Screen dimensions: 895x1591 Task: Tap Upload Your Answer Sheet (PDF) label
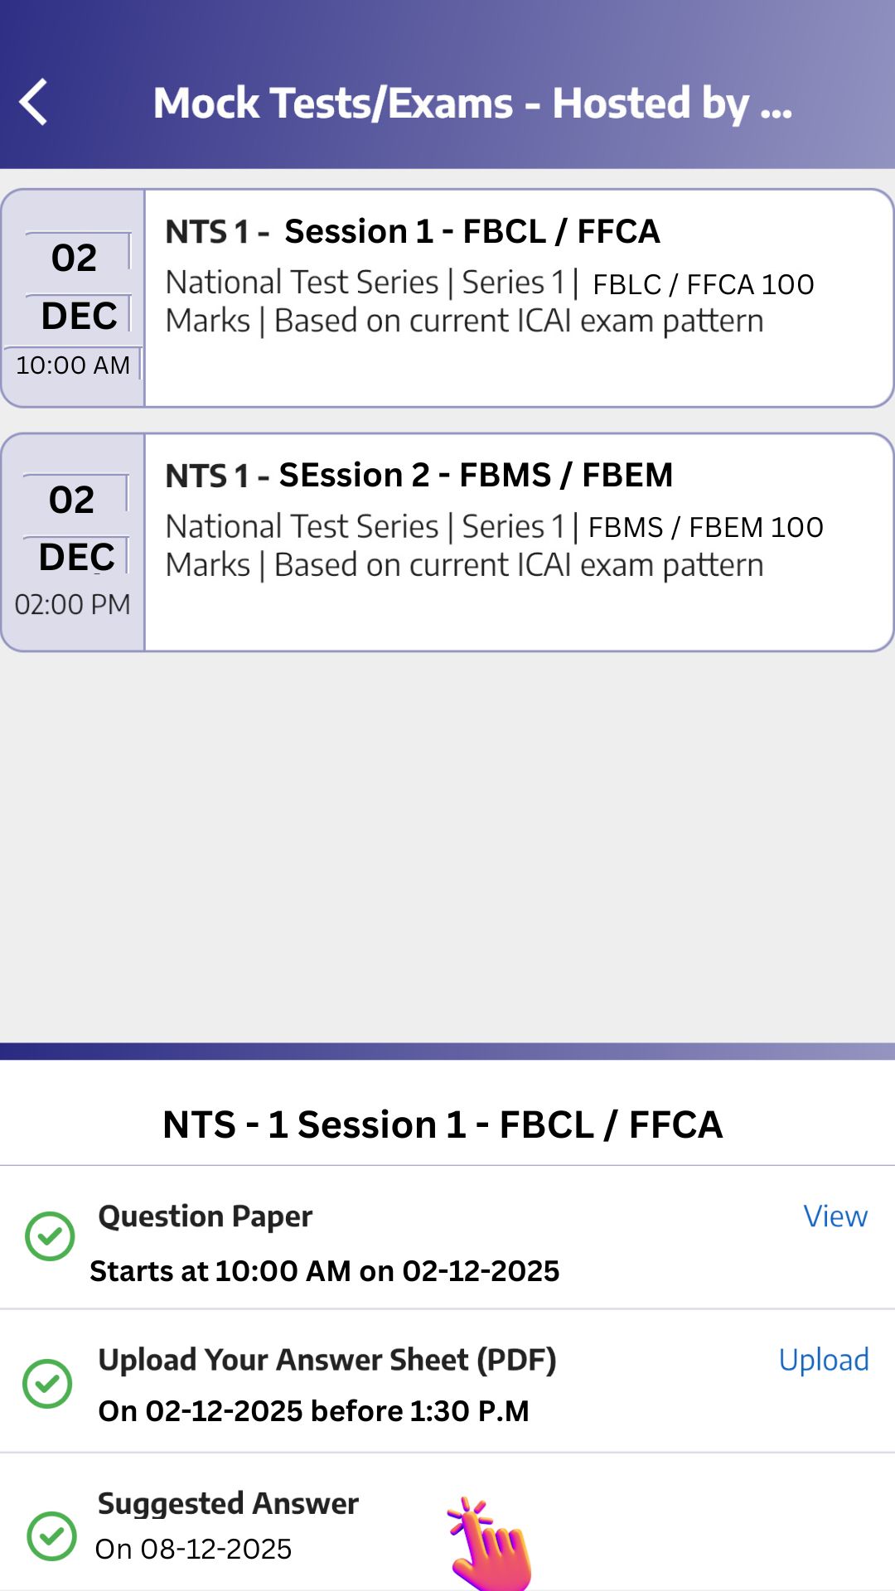(x=327, y=1360)
